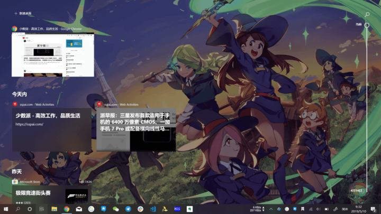Image resolution: width=381 pixels, height=214 pixels.
Task: Open the yellow tree-shaped app on taskbar
Action: coord(165,209)
